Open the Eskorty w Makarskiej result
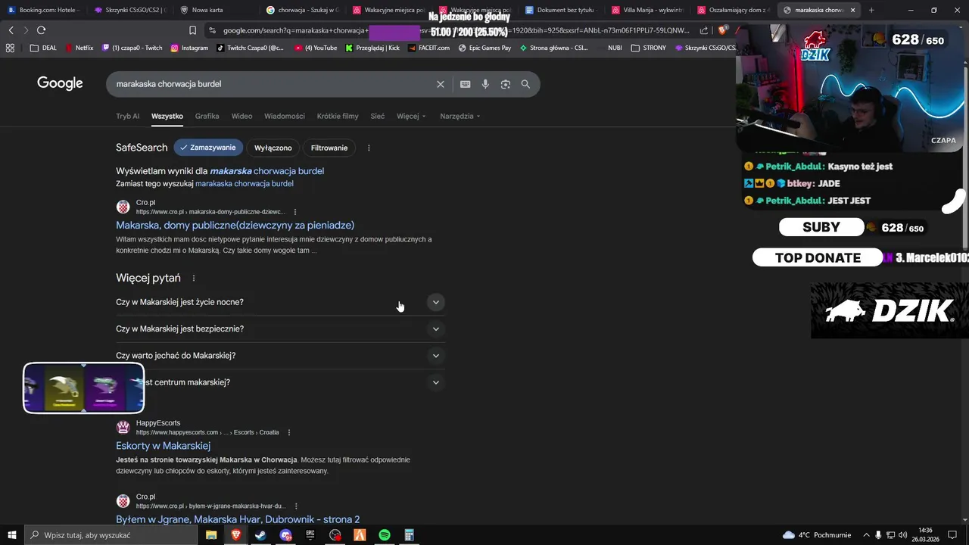Screen dimensions: 969x545 [x=163, y=446]
